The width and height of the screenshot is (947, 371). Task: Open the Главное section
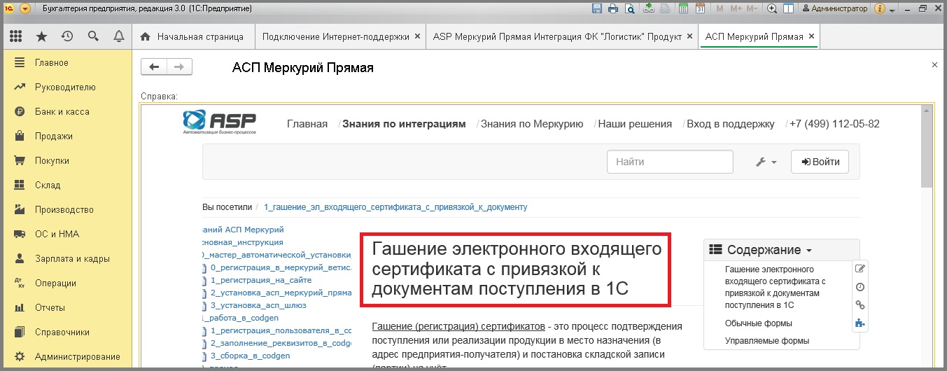point(67,62)
